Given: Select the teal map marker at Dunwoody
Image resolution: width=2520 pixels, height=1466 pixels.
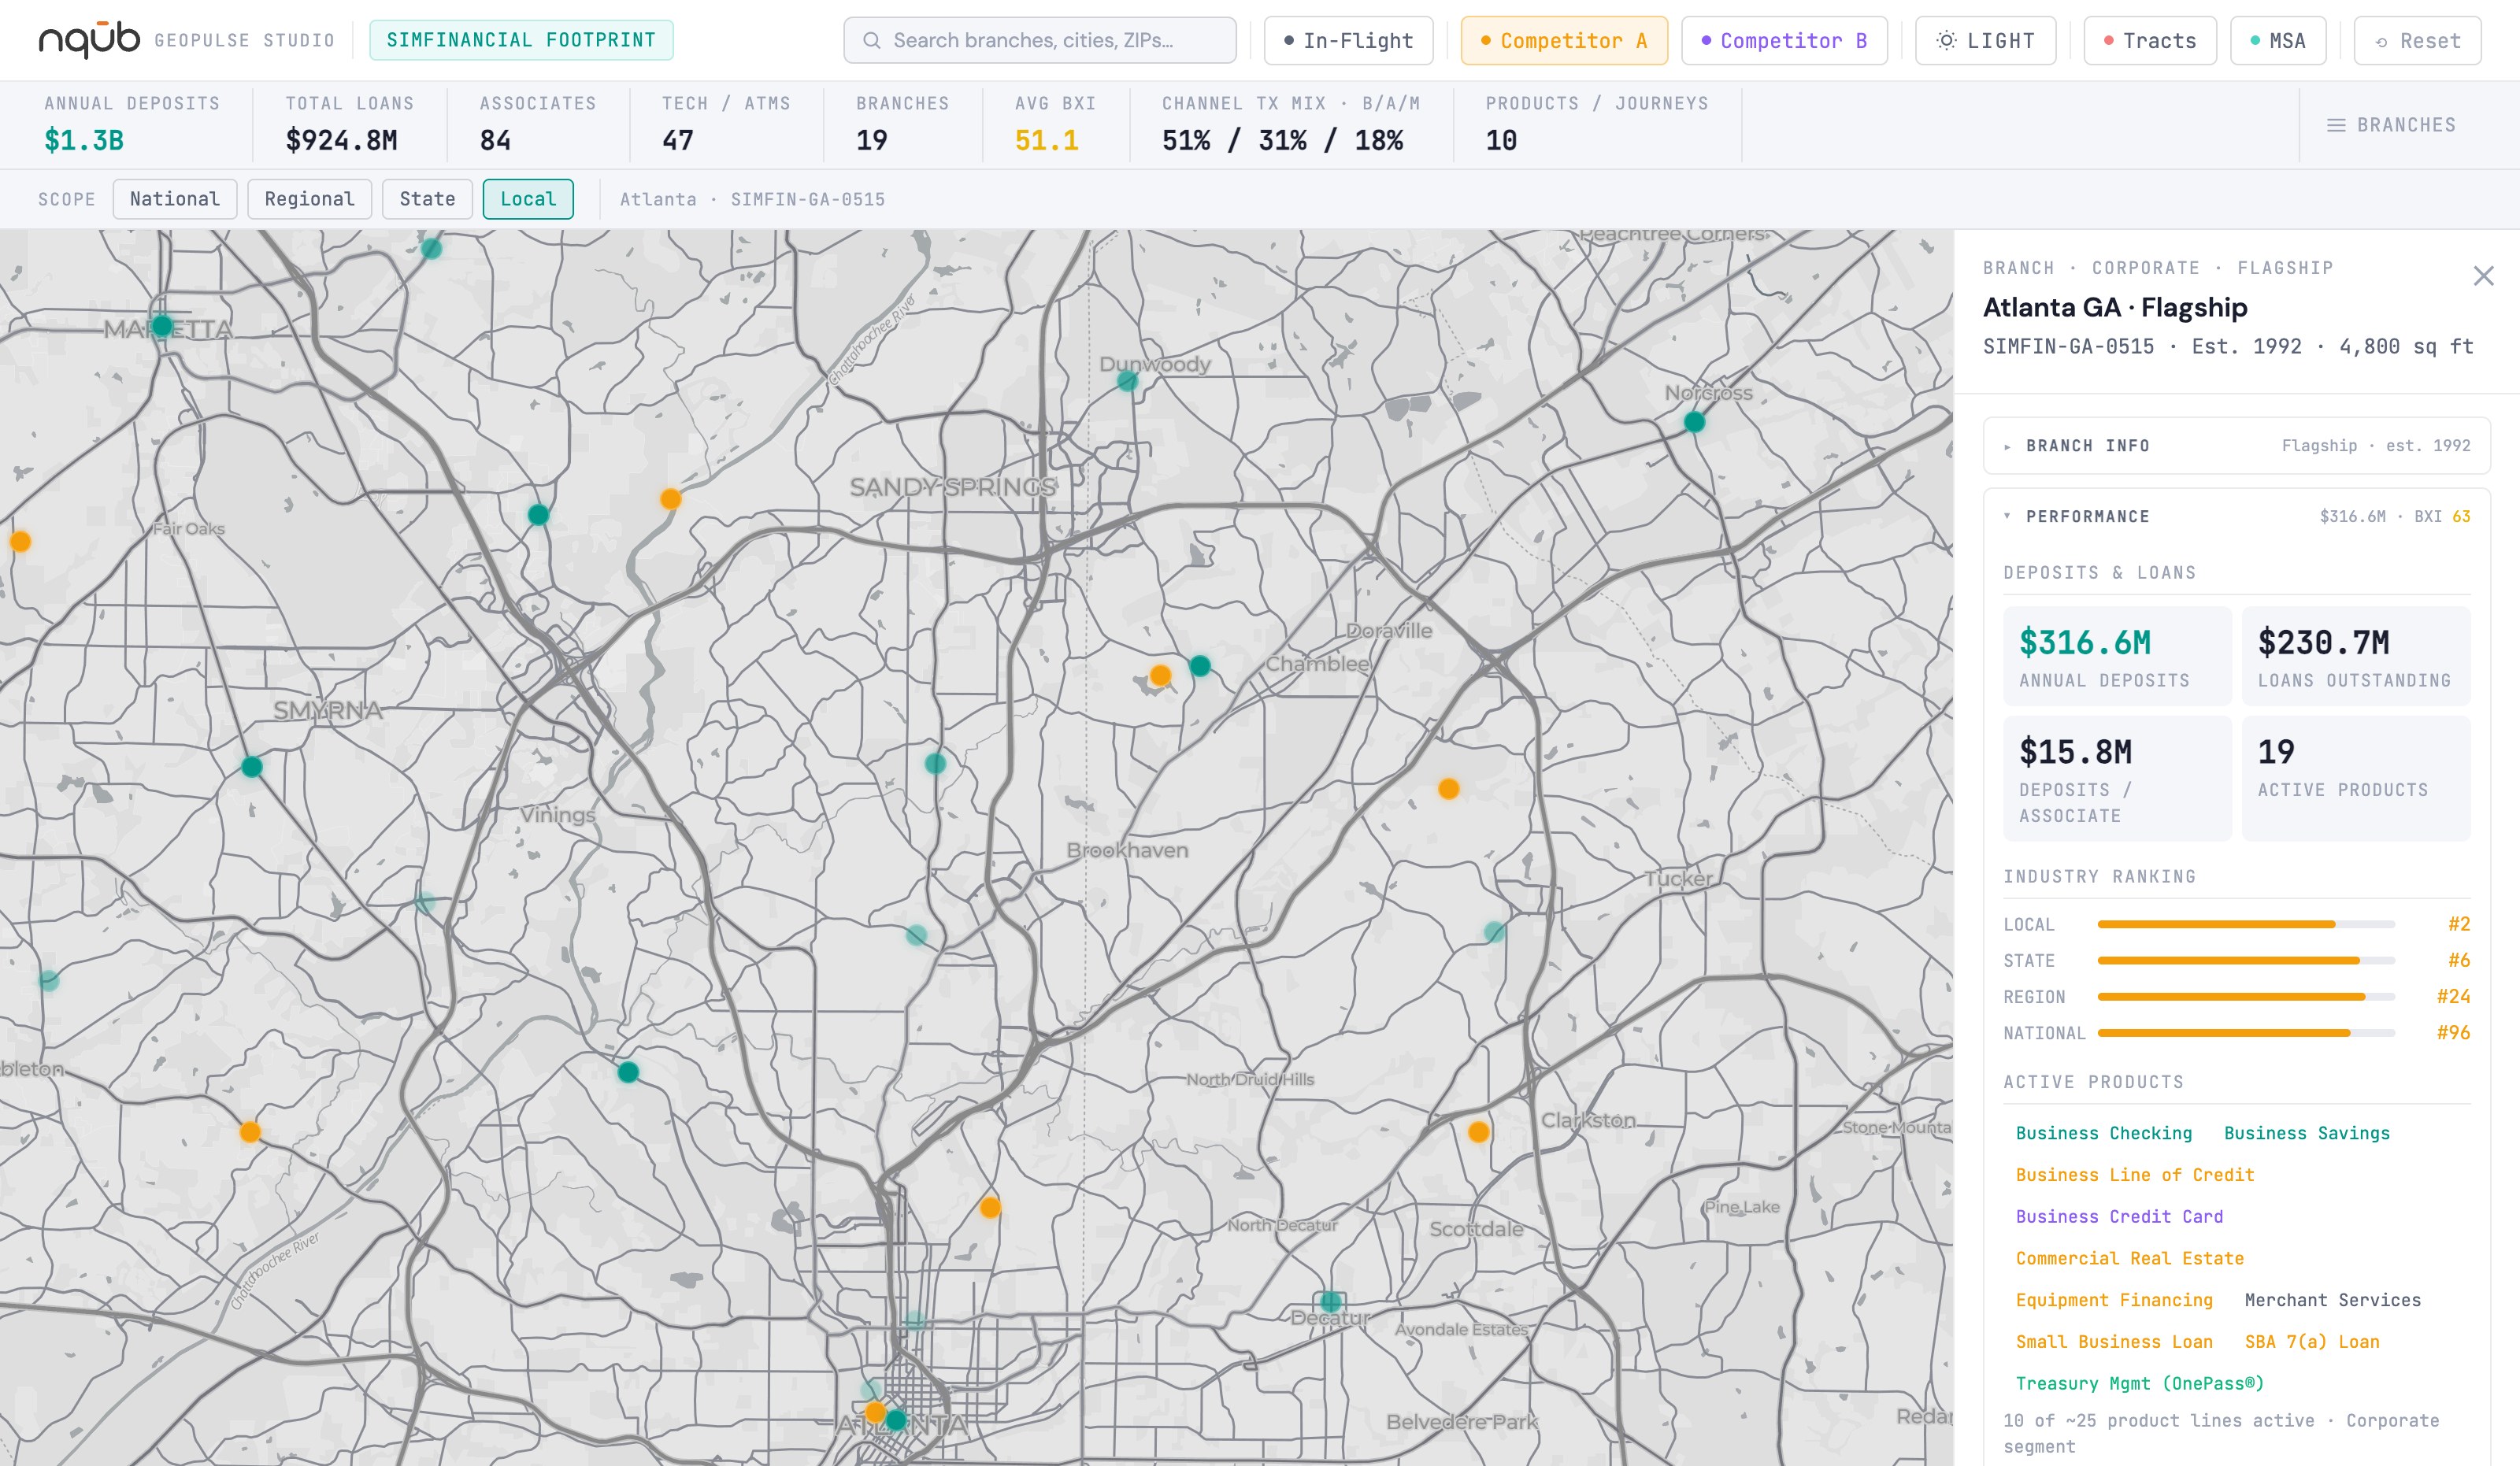Looking at the screenshot, I should pos(1127,381).
